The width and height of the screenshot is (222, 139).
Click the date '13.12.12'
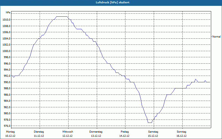click(96, 136)
